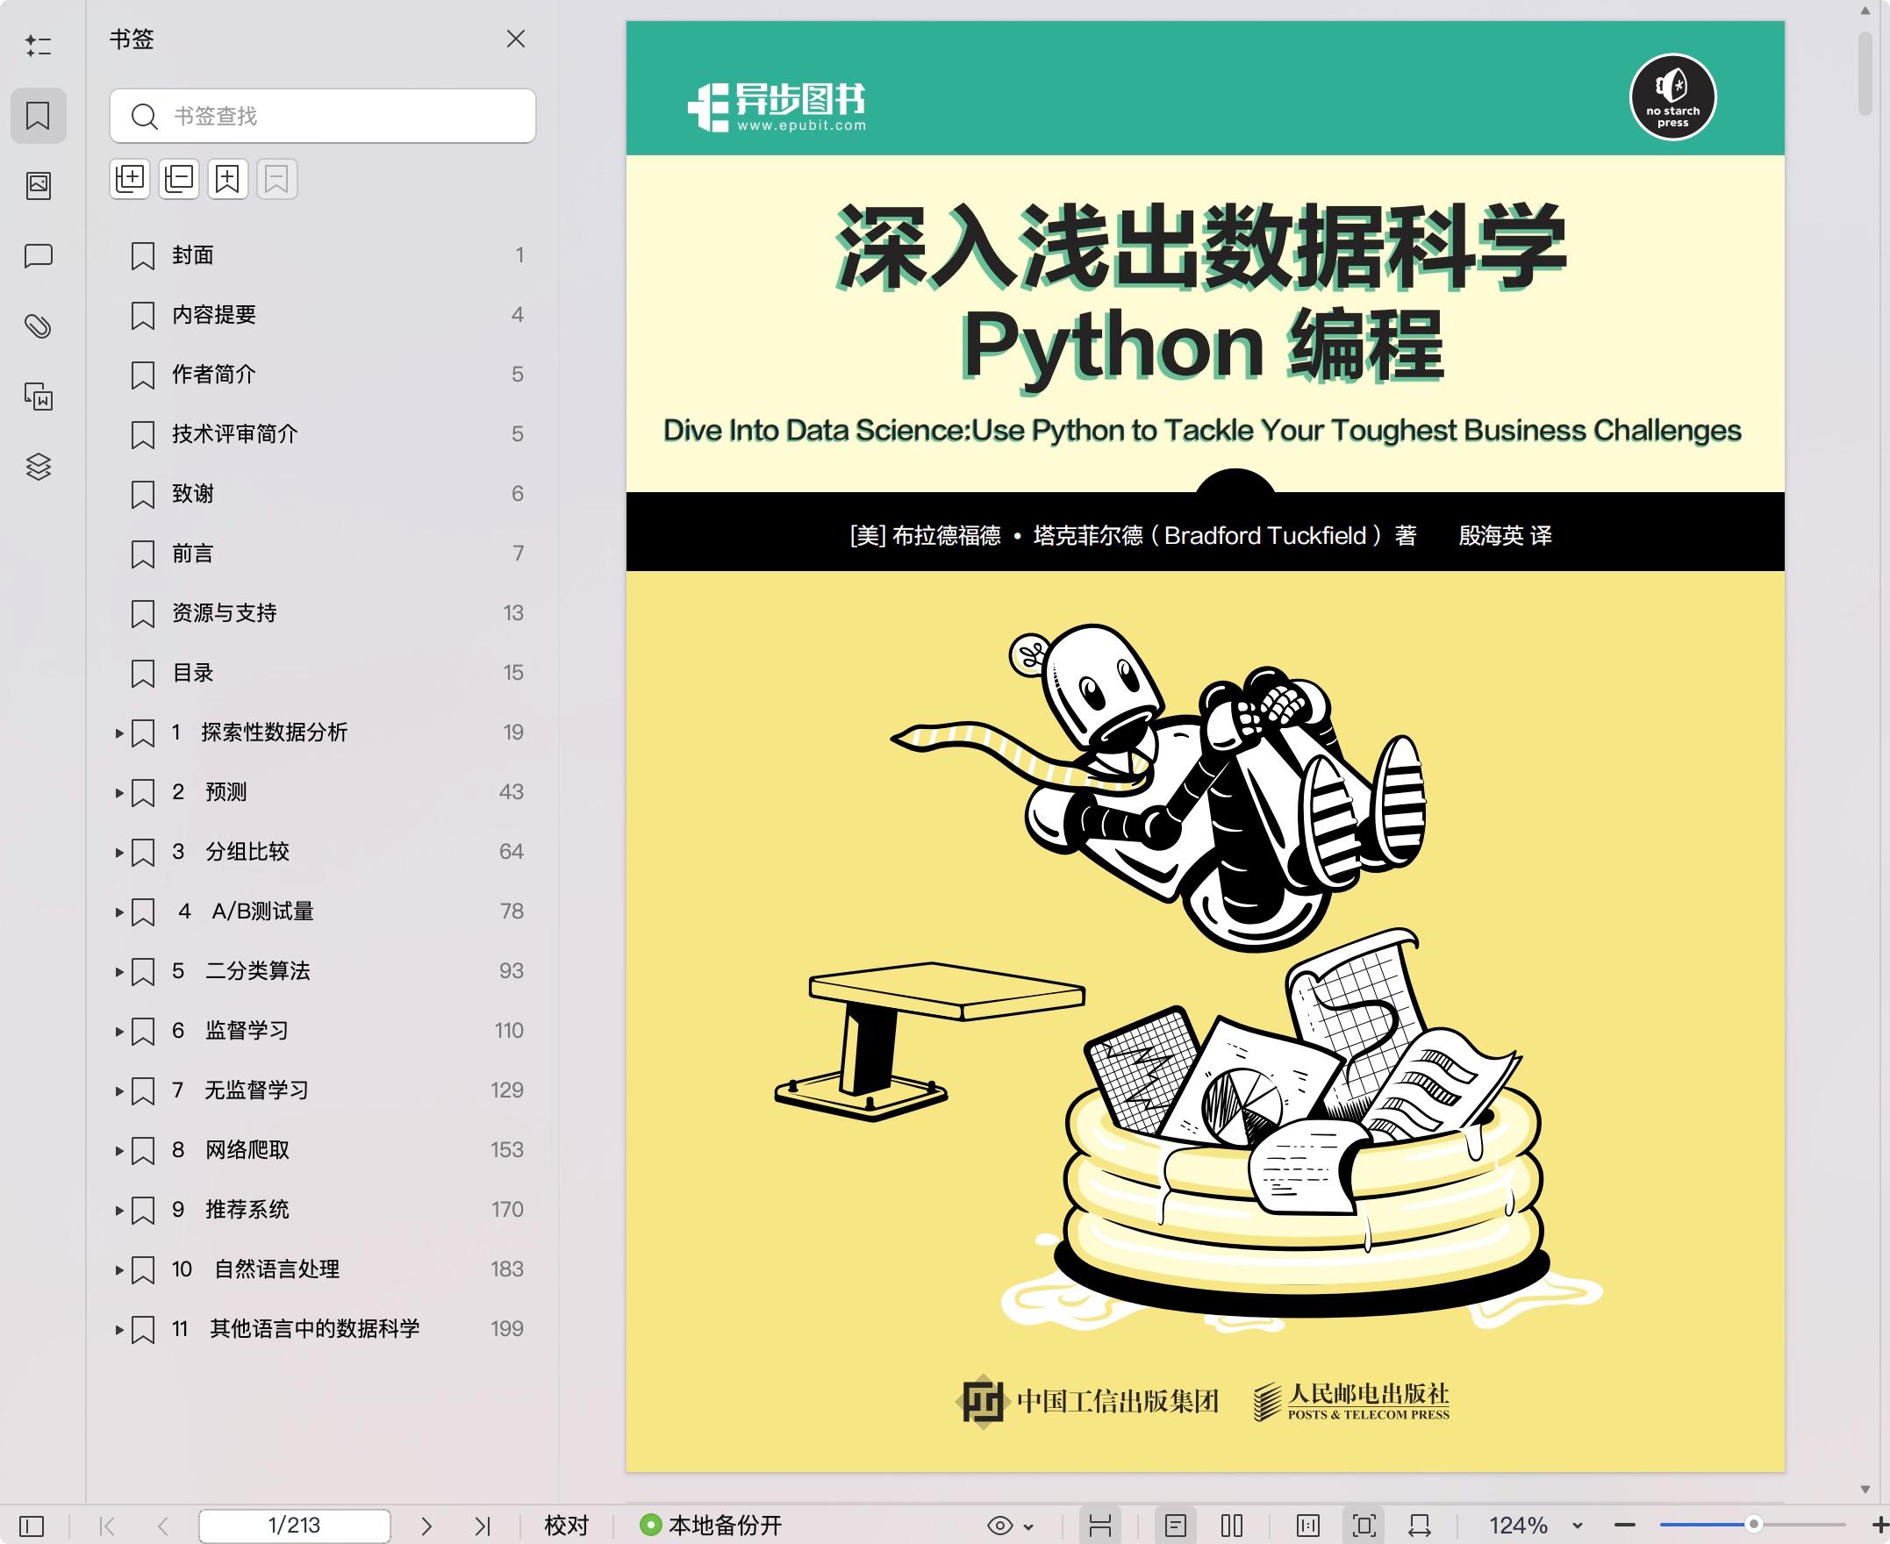Toggle continuous scrolling mode icon
Screen dimensions: 1890x1544
click(1100, 1526)
